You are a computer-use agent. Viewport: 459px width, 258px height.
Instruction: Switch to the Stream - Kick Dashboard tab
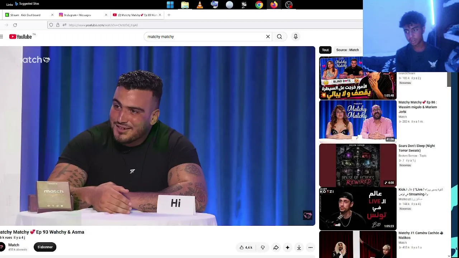click(29, 15)
